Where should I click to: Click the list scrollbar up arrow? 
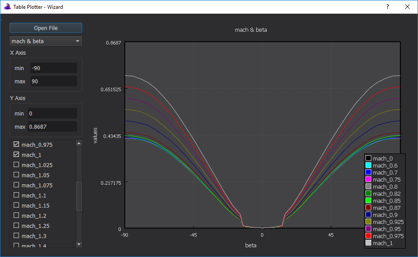pos(79,143)
